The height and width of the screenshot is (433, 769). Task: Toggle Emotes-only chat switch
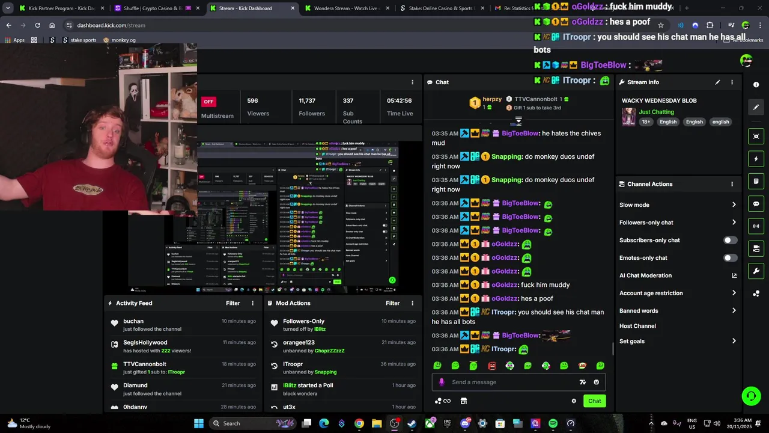tap(730, 258)
